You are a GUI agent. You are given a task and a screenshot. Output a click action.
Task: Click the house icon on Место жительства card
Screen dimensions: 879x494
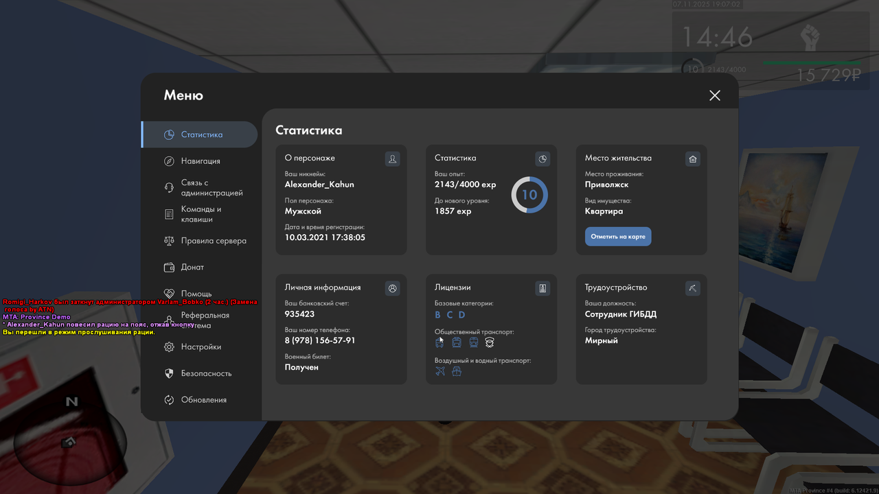[692, 158]
